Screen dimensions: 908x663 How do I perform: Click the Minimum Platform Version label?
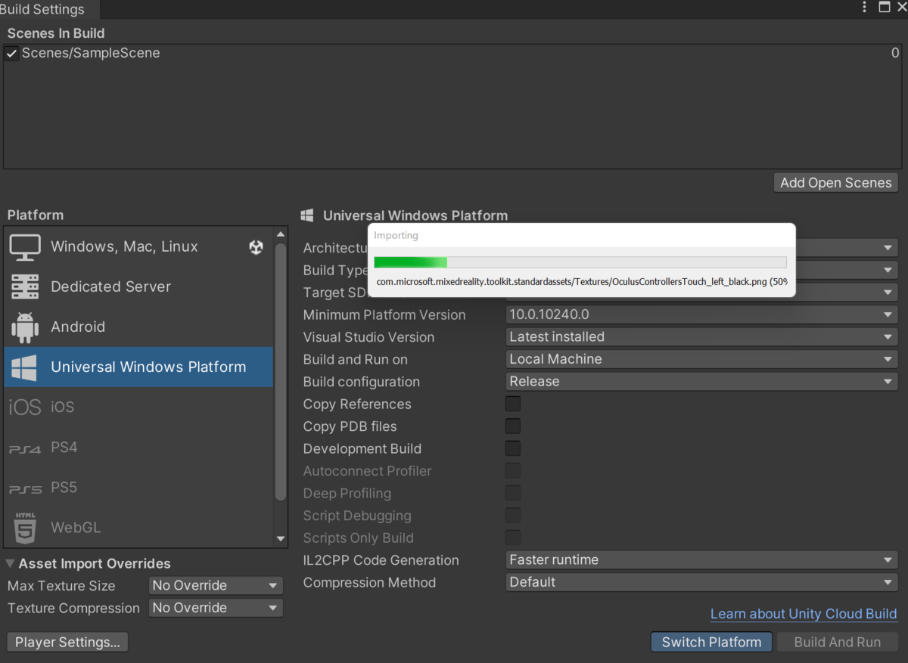[384, 314]
